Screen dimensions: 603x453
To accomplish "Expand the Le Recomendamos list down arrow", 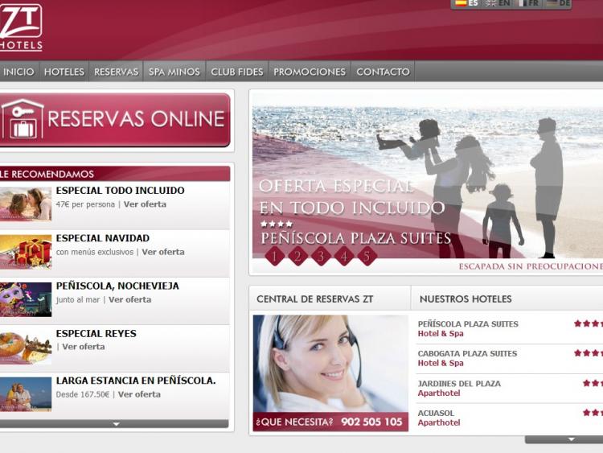I will click(x=115, y=423).
